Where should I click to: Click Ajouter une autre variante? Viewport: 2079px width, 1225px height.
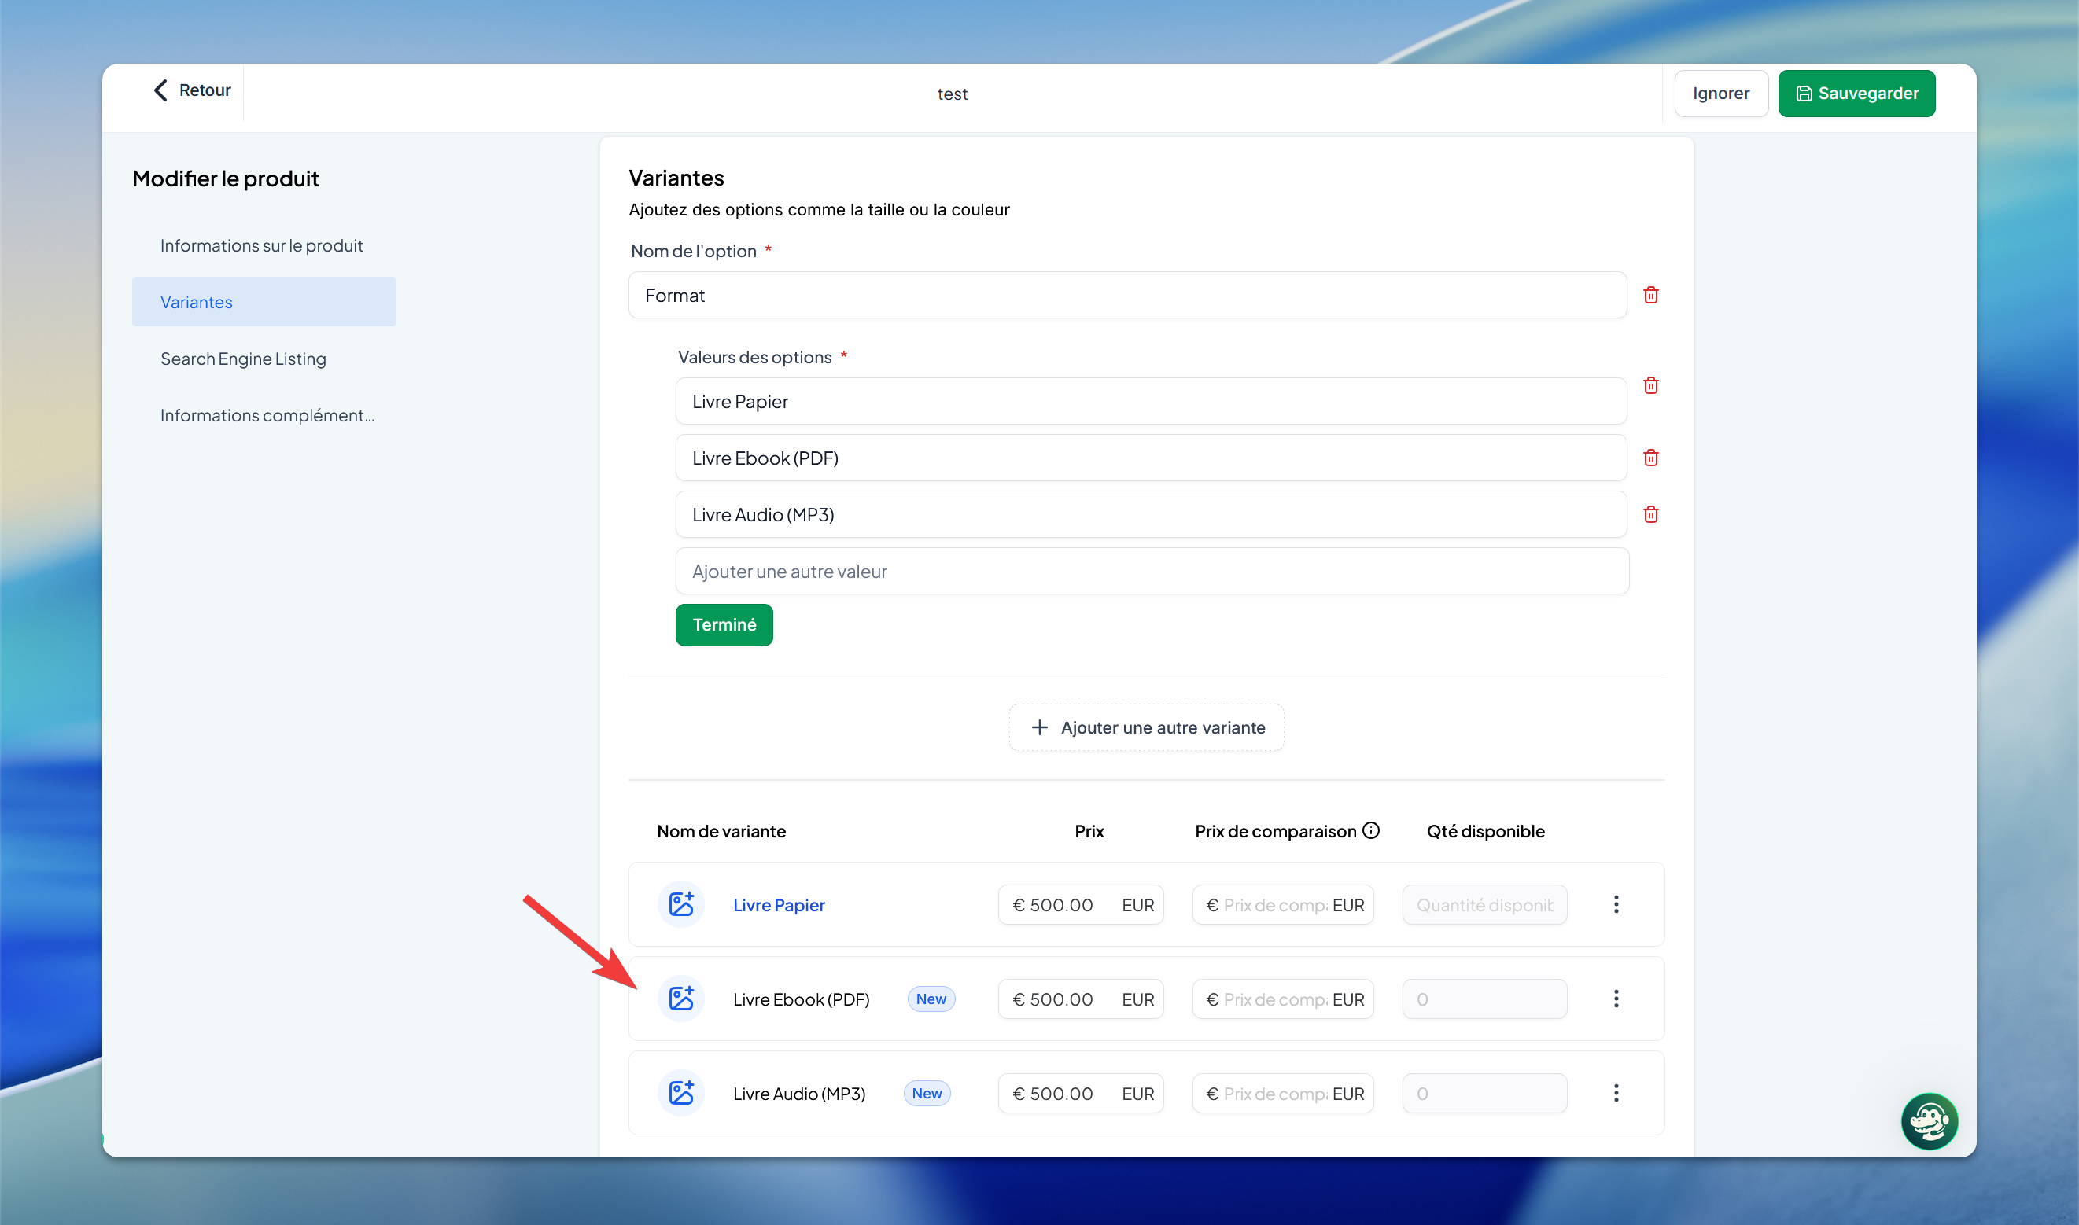click(1146, 727)
